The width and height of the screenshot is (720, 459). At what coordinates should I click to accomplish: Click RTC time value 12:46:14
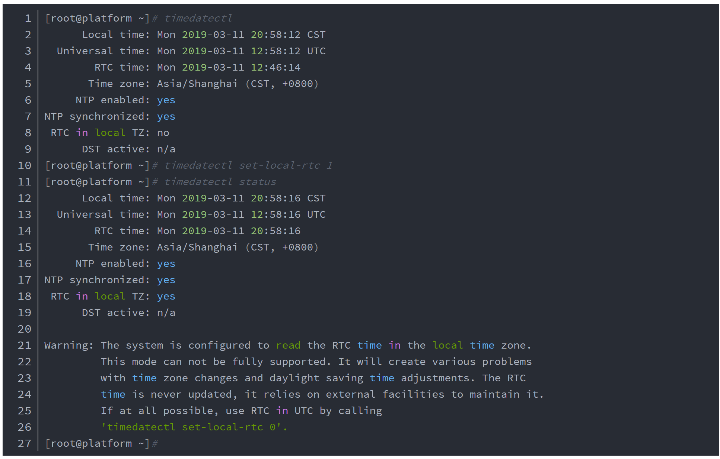coord(275,67)
